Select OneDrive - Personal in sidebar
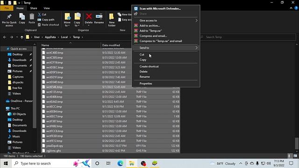The image size is (299, 168). [19, 101]
